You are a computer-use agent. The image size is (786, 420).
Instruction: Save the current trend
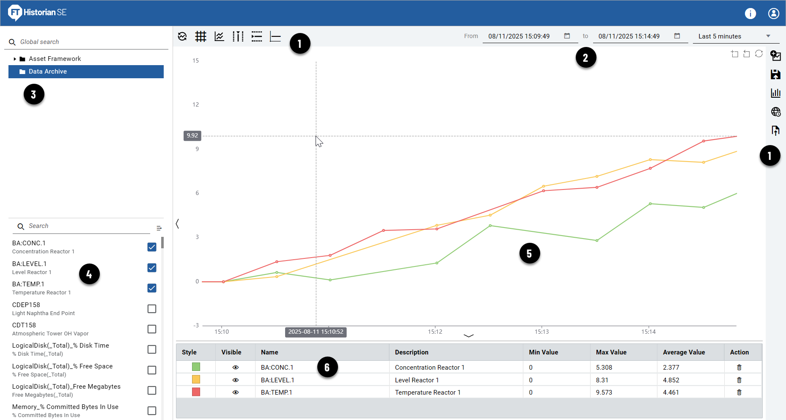point(775,74)
